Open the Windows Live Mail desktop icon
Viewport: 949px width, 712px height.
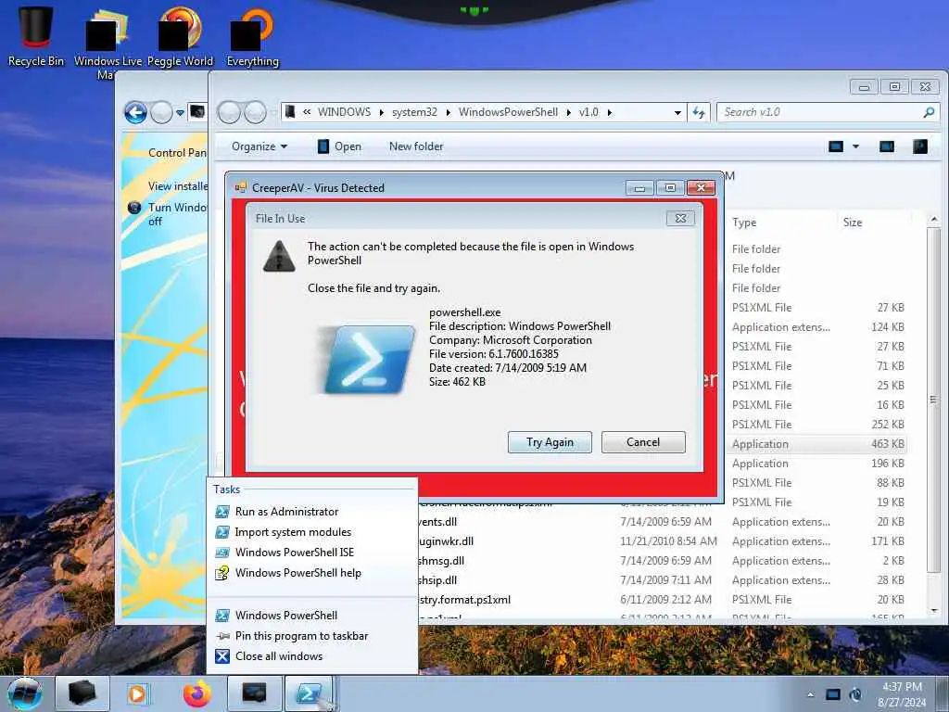coord(108,41)
